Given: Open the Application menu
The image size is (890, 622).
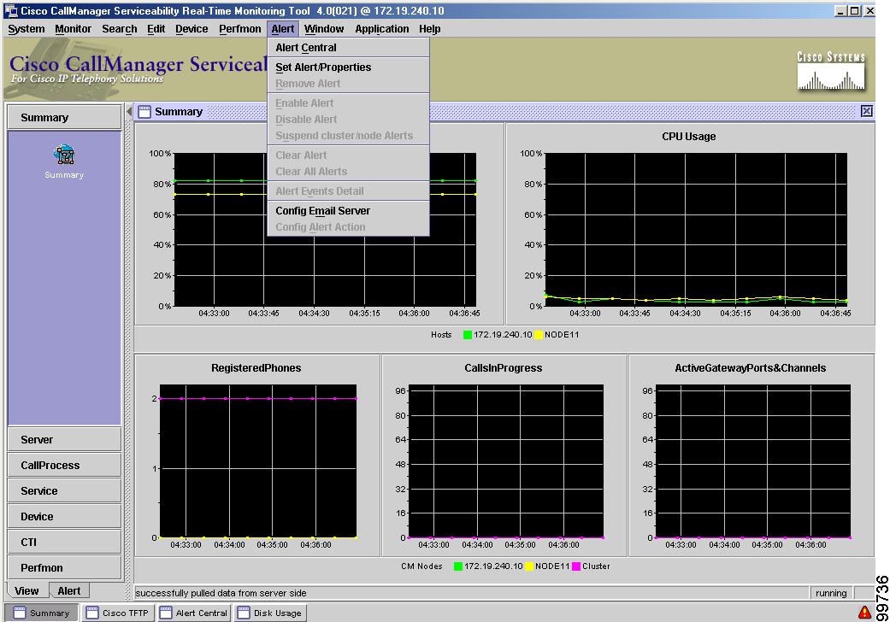Looking at the screenshot, I should pyautogui.click(x=382, y=29).
